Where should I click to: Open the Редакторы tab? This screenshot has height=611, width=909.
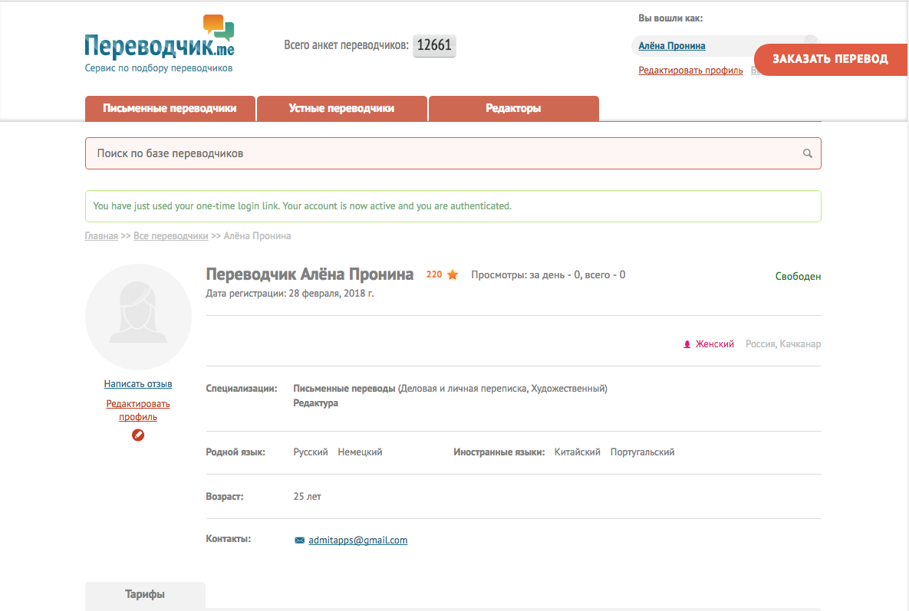(x=513, y=108)
